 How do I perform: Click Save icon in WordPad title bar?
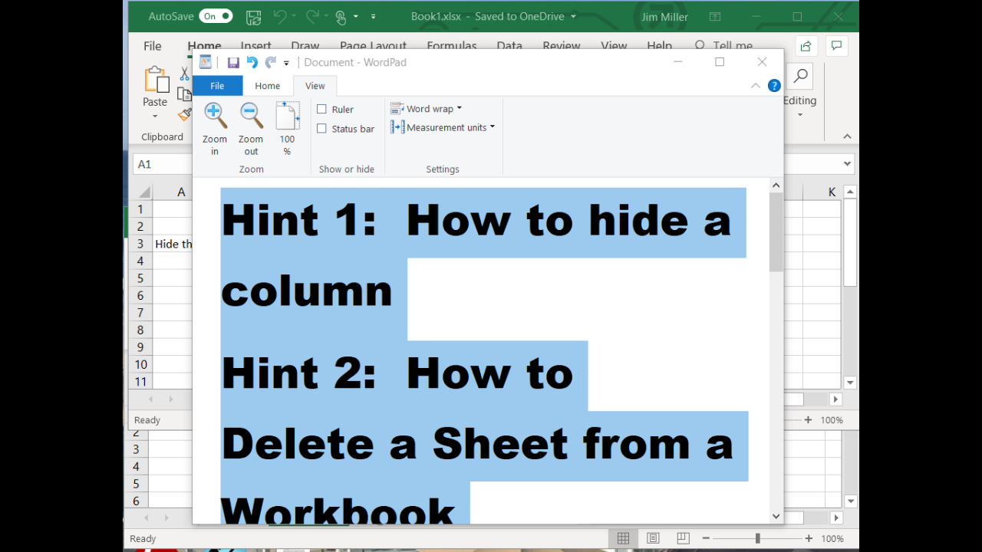[x=233, y=63]
